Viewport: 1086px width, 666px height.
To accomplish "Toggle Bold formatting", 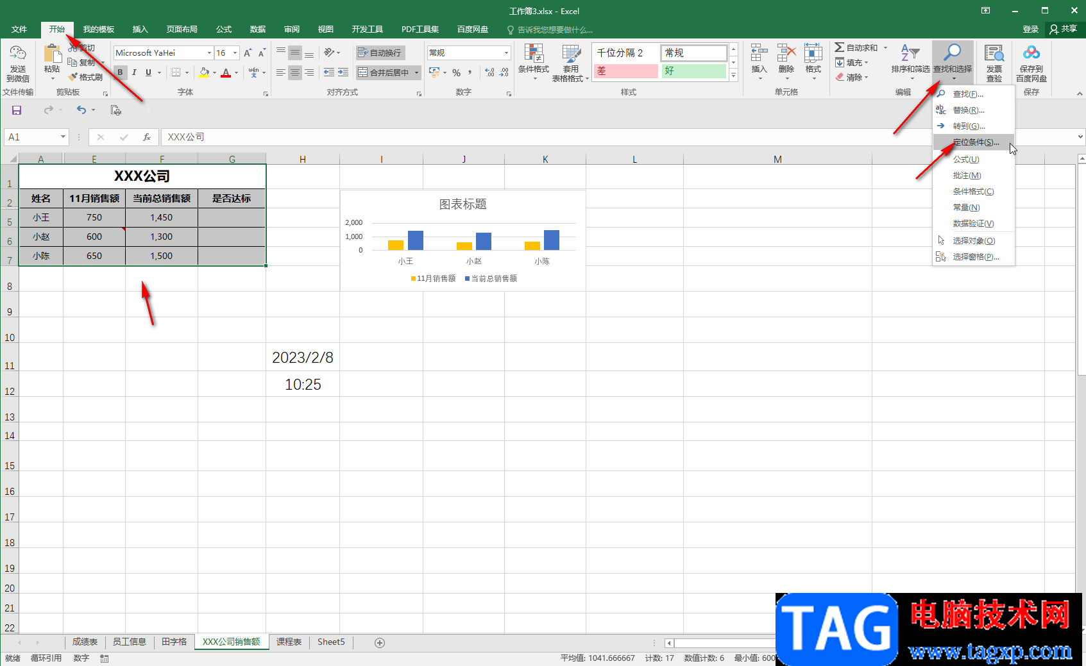I will click(120, 72).
